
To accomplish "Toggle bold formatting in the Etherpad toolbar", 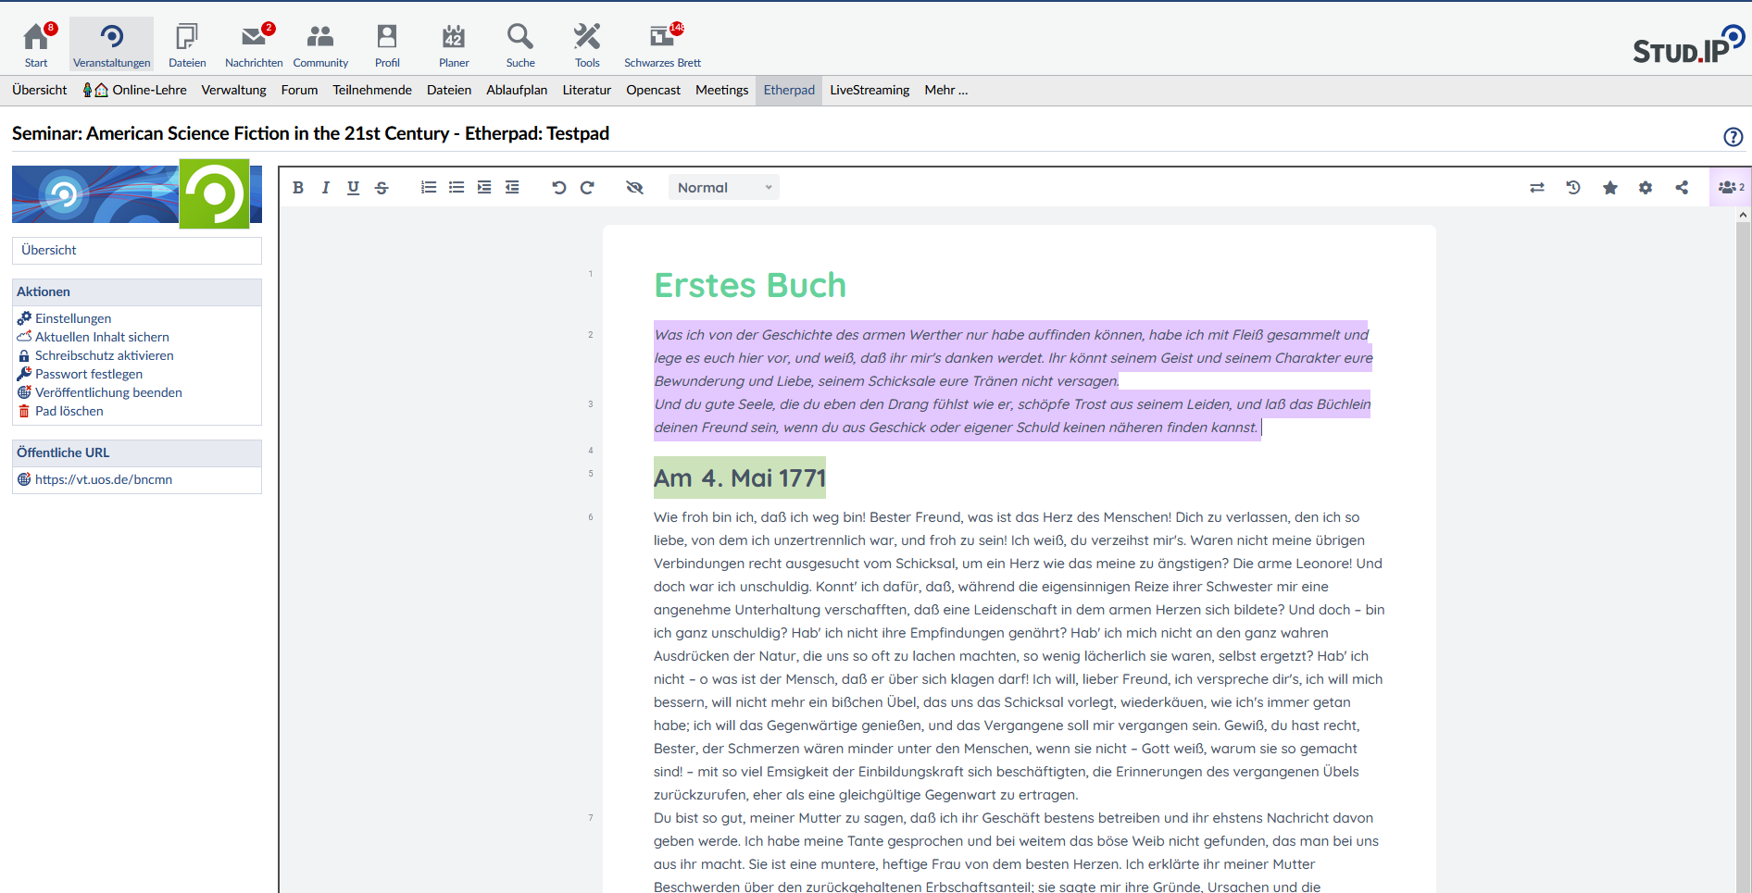I will [298, 188].
